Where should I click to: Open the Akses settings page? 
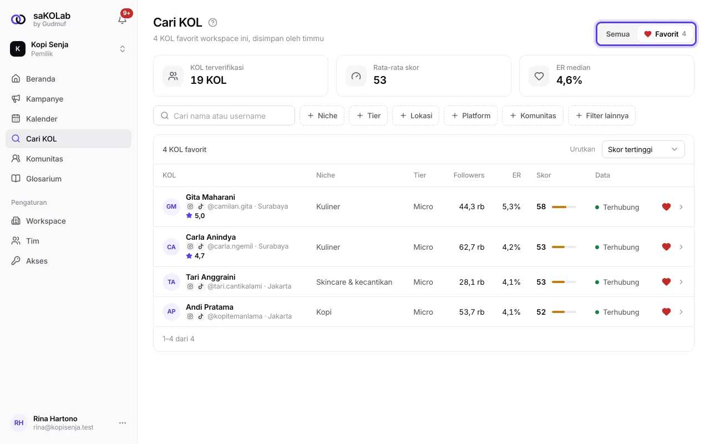pyautogui.click(x=68, y=261)
